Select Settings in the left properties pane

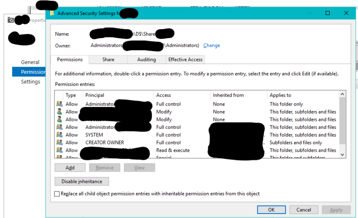(30, 82)
